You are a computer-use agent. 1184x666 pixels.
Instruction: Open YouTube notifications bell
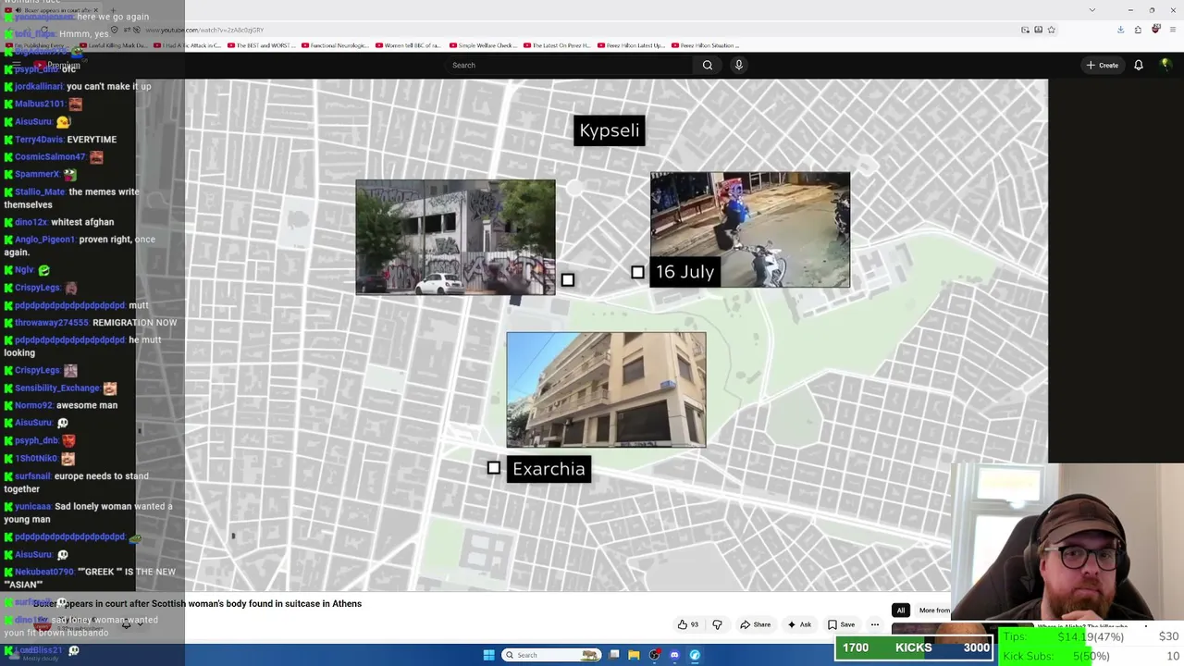(1139, 65)
